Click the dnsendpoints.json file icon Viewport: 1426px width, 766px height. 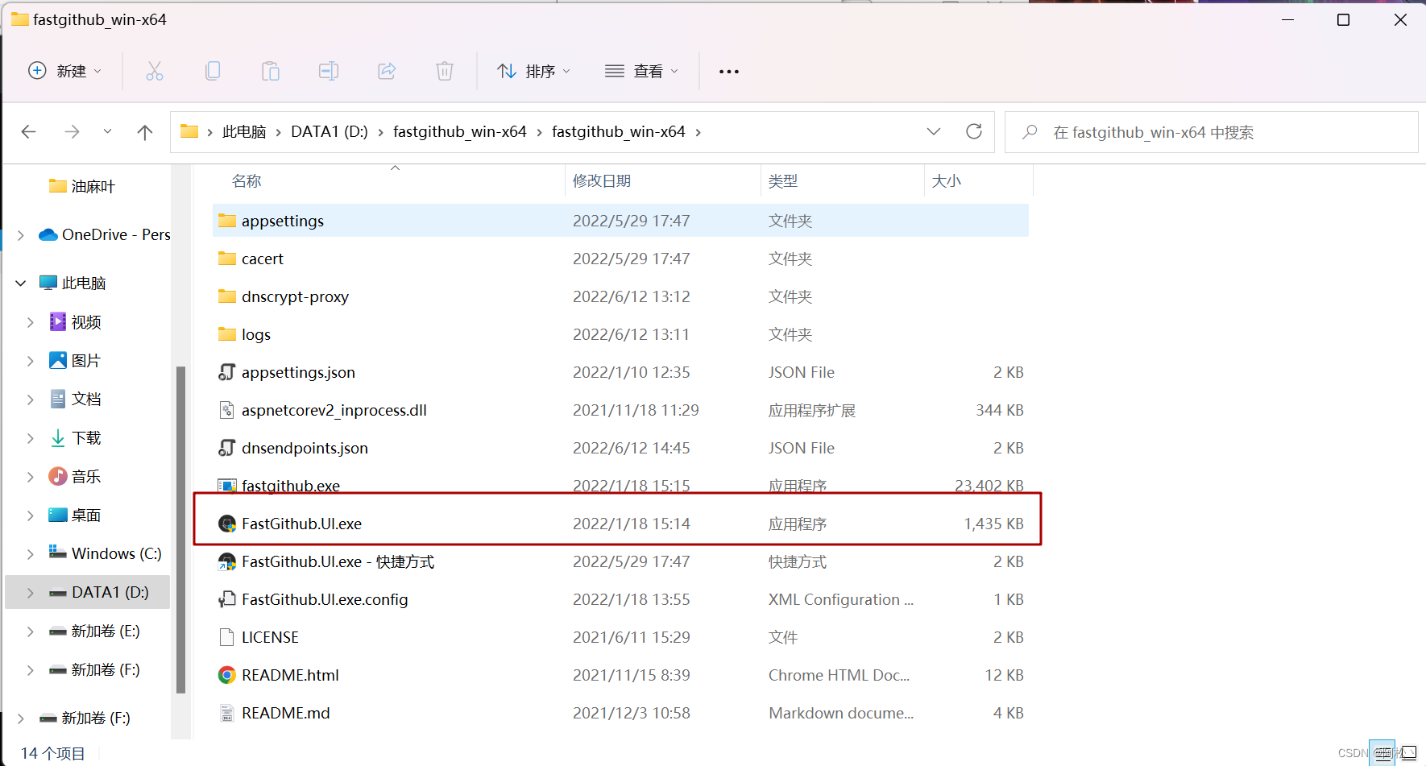point(227,448)
